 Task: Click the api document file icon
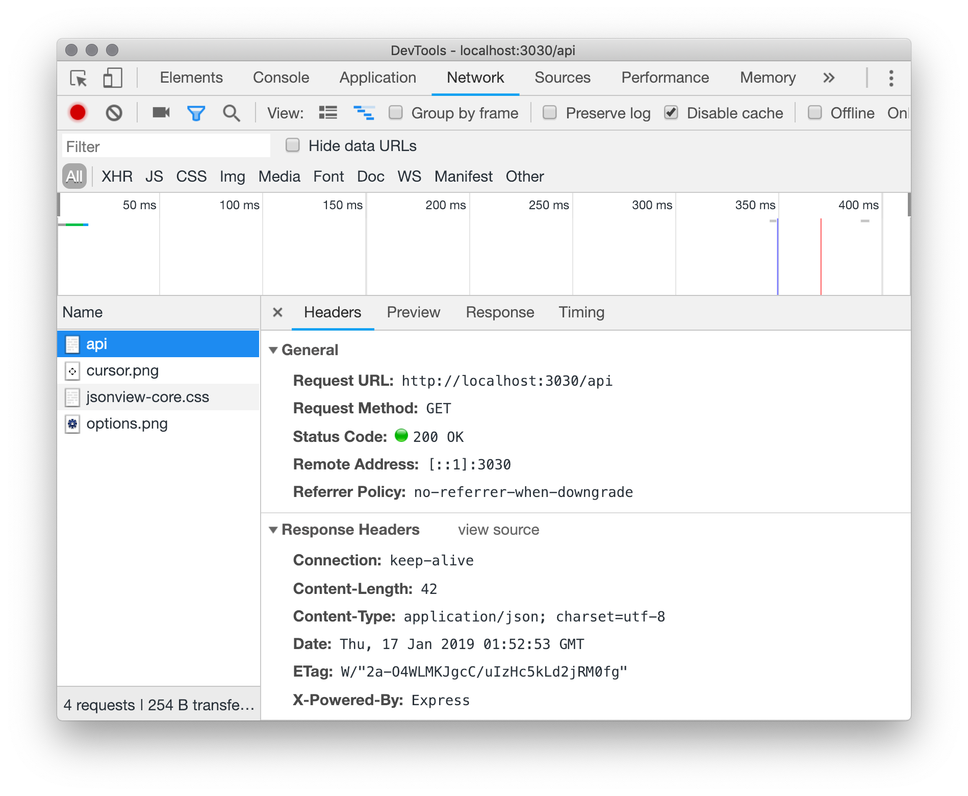(72, 344)
